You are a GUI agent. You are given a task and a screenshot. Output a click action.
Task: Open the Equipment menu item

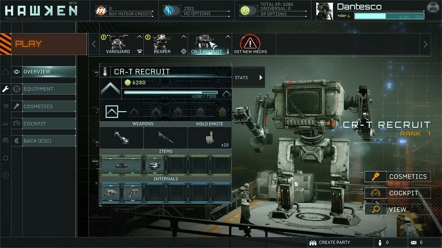(49, 89)
